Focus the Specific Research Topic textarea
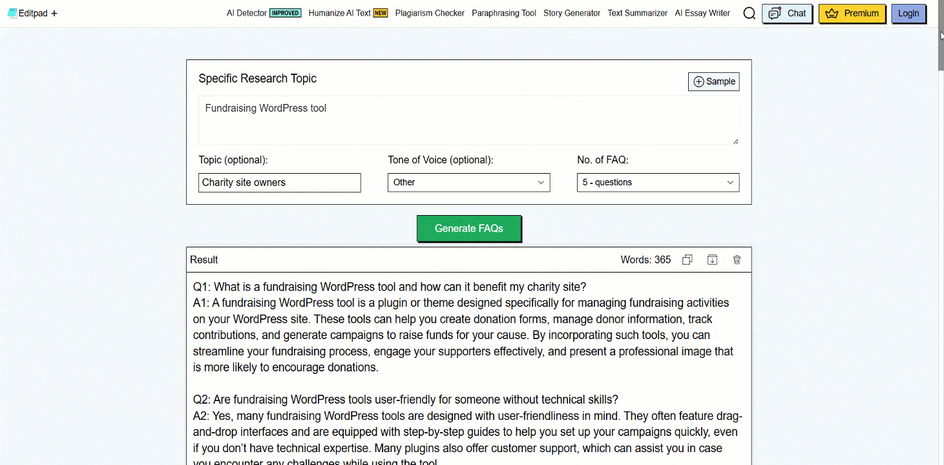The height and width of the screenshot is (465, 944). 468,120
